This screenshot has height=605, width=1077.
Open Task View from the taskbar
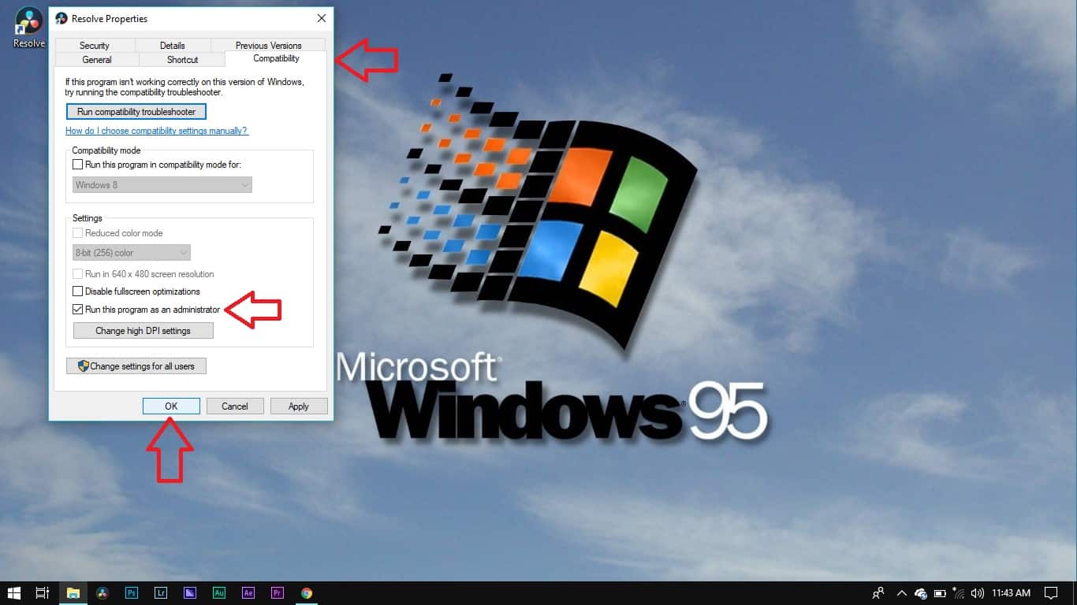click(x=43, y=593)
